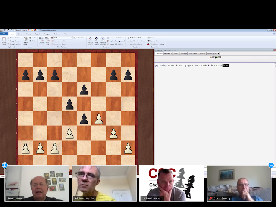
Task: Redo the move
Action: point(33,41)
